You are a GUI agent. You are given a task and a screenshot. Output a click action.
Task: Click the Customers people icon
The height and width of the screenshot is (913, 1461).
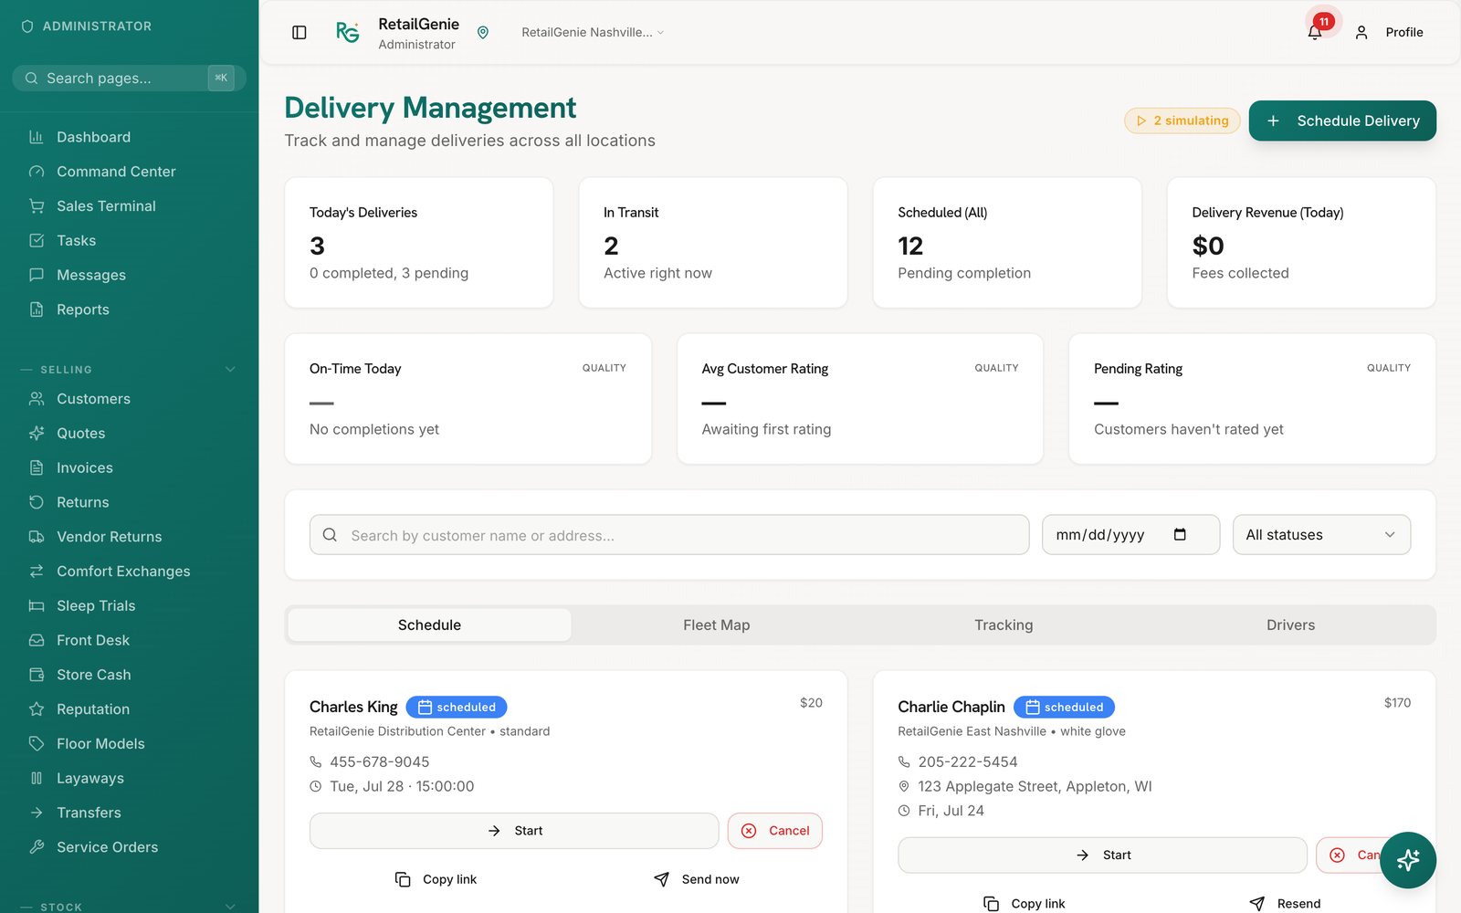37,399
